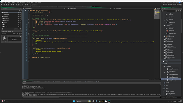
Task: Toggle lock on the Manager layer
Action: pos(20,12)
